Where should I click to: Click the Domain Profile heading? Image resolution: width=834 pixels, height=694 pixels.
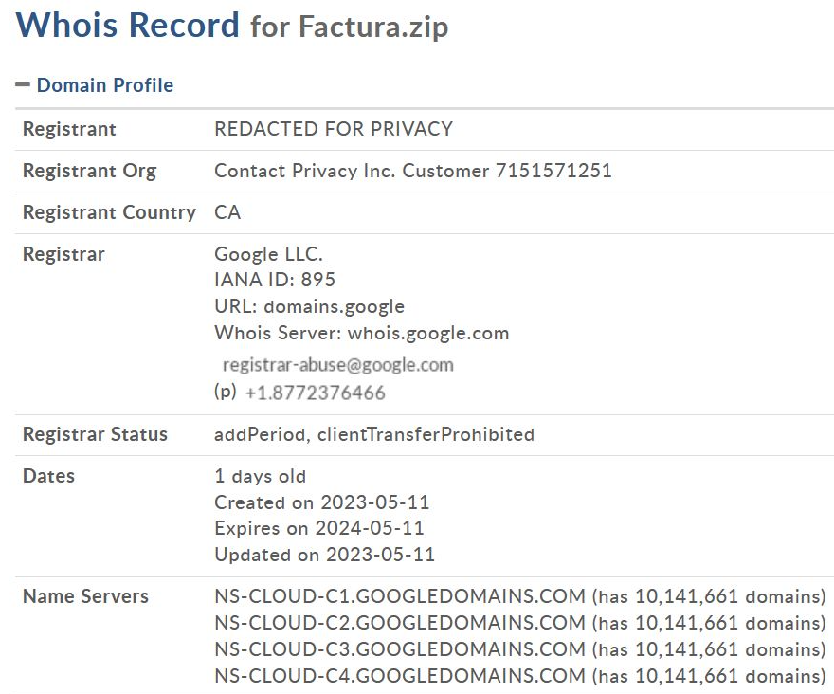(x=105, y=85)
